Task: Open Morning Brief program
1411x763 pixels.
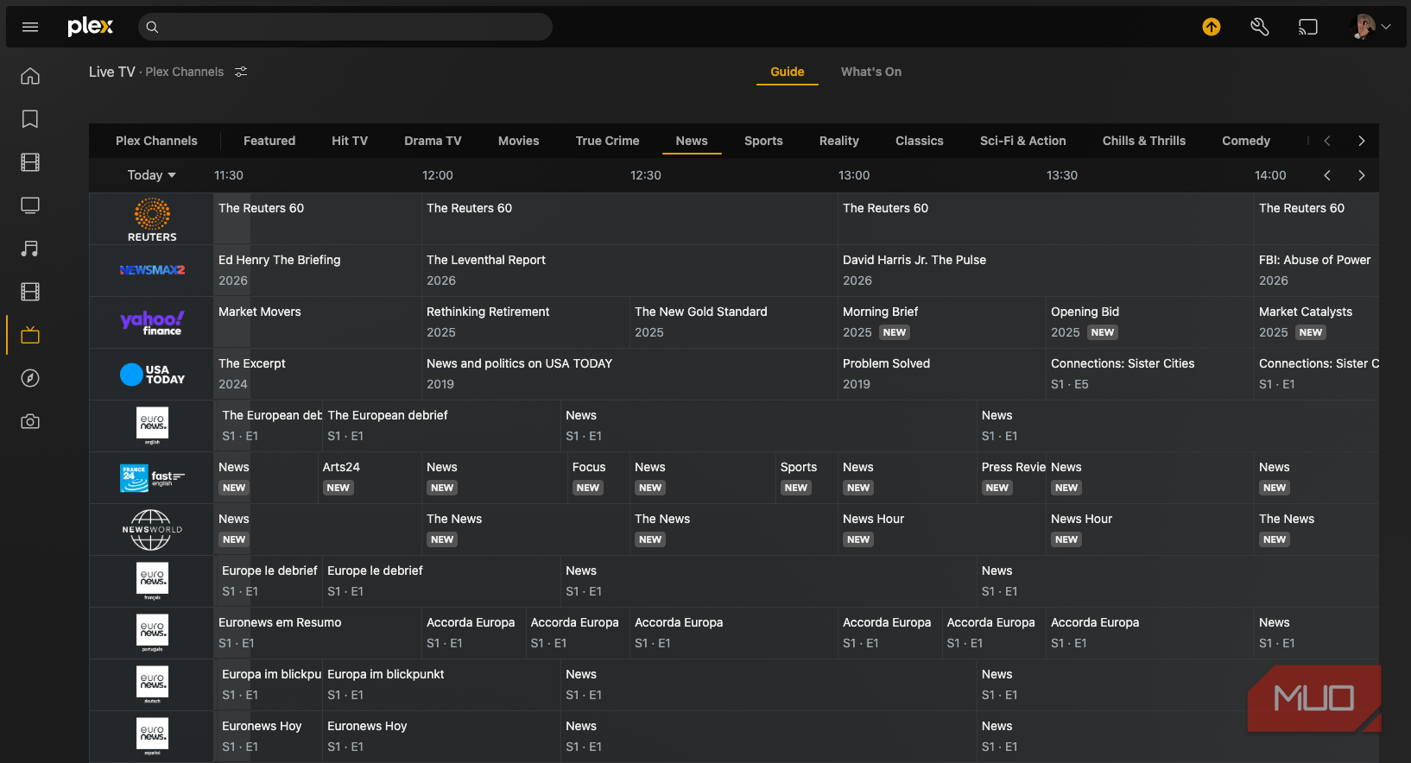Action: pyautogui.click(x=941, y=322)
